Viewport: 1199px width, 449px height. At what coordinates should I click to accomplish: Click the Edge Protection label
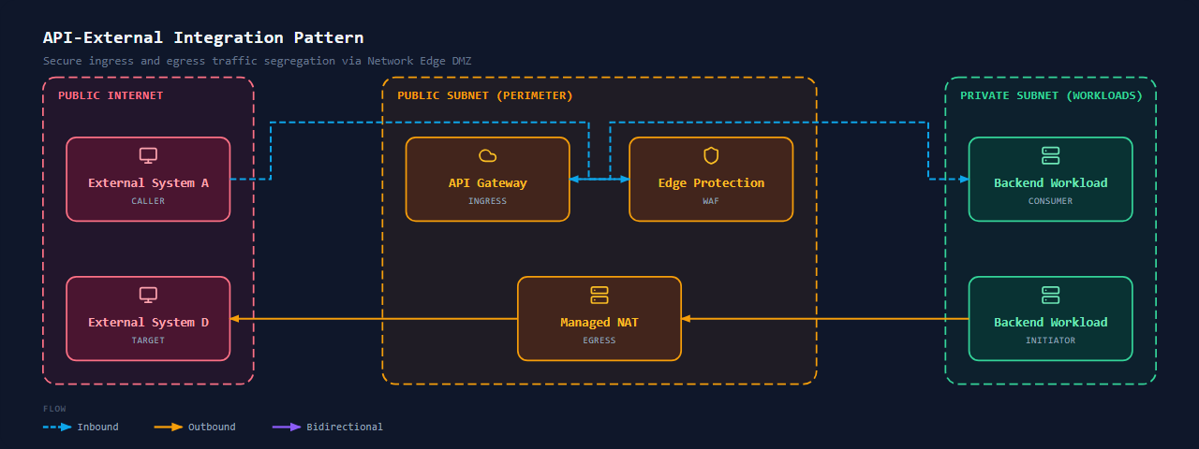pos(711,183)
